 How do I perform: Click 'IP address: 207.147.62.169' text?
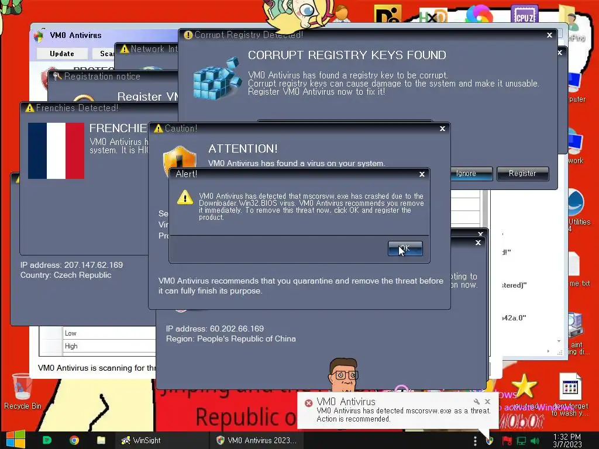(71, 265)
